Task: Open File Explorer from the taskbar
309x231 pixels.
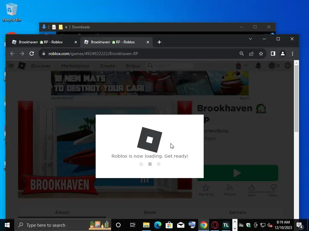Action: [146, 225]
